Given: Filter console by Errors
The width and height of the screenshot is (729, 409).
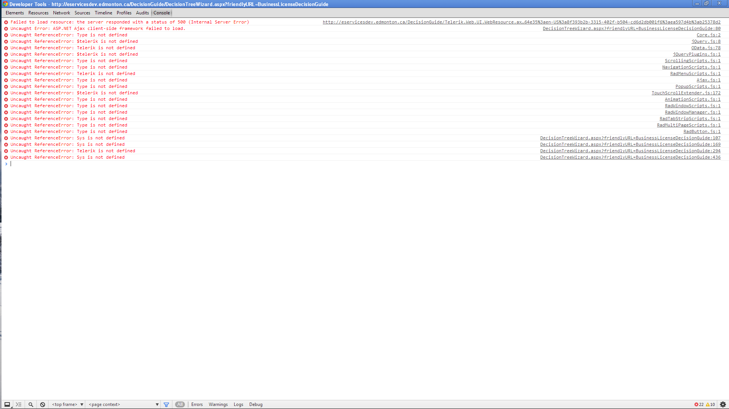Looking at the screenshot, I should click(x=197, y=404).
